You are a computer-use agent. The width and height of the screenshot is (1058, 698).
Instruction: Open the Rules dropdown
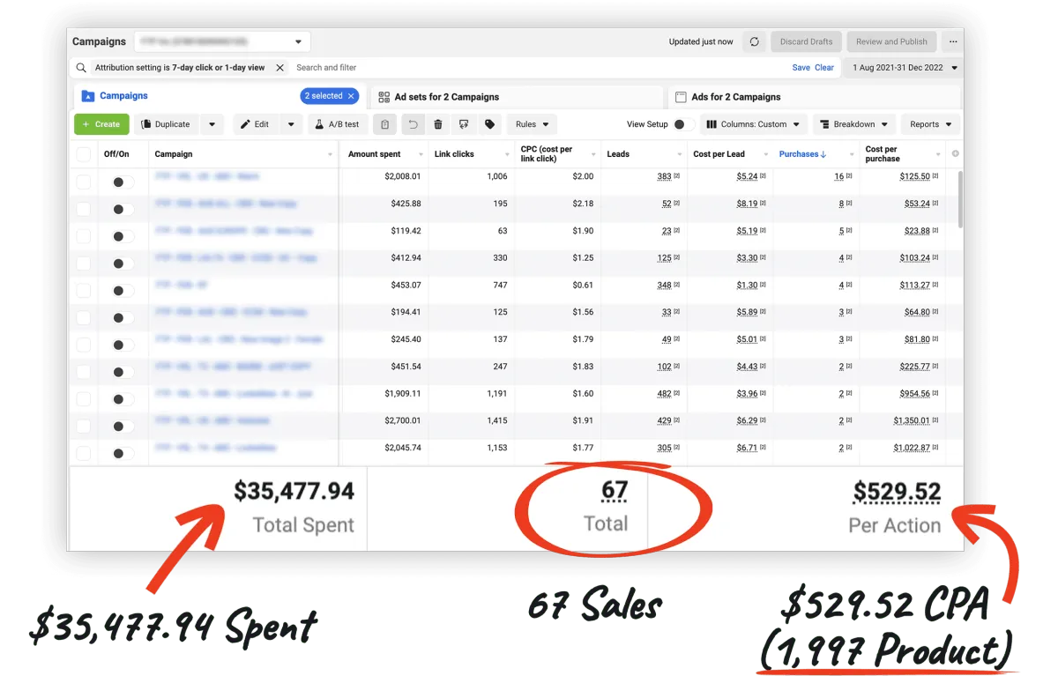[x=533, y=124]
